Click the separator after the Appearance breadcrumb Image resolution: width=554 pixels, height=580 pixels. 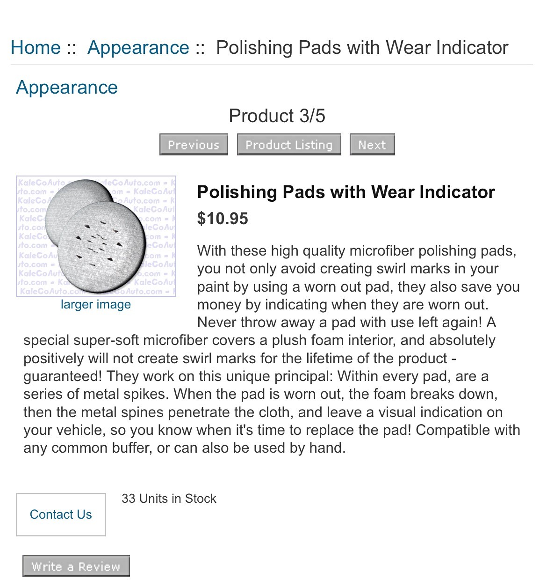pyautogui.click(x=200, y=48)
